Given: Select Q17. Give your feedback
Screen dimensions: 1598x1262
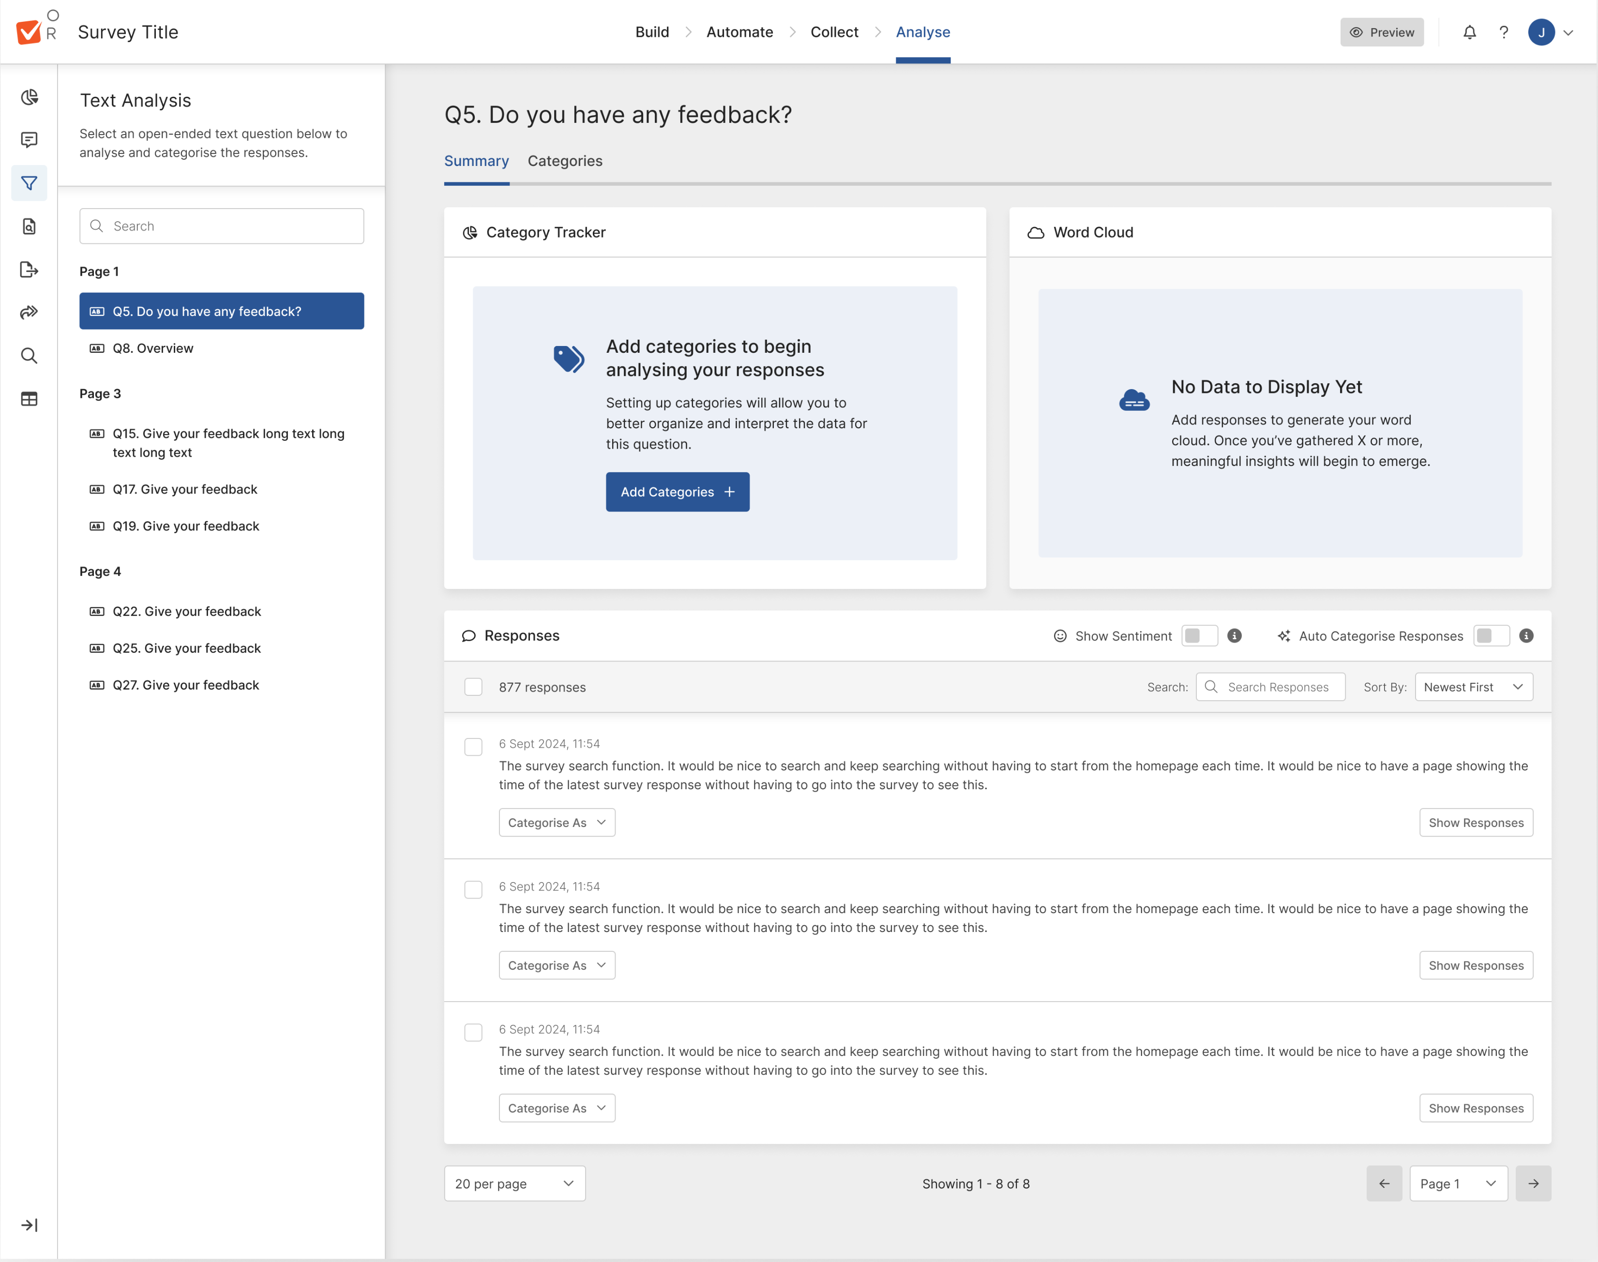Looking at the screenshot, I should pos(222,489).
